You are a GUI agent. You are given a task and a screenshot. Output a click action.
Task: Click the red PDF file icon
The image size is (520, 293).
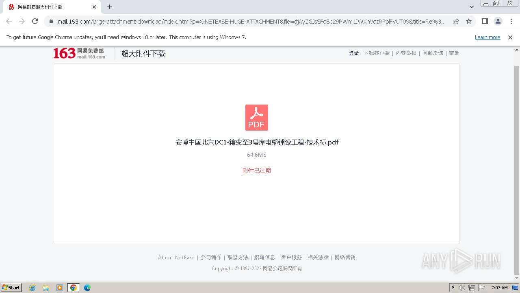pyautogui.click(x=257, y=118)
